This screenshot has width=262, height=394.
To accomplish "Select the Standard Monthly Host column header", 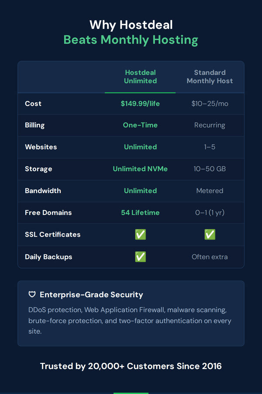I will click(210, 77).
